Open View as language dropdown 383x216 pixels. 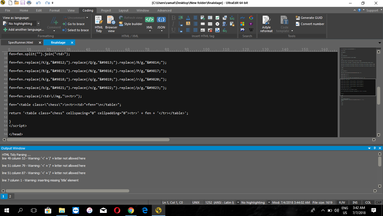coord(38,24)
